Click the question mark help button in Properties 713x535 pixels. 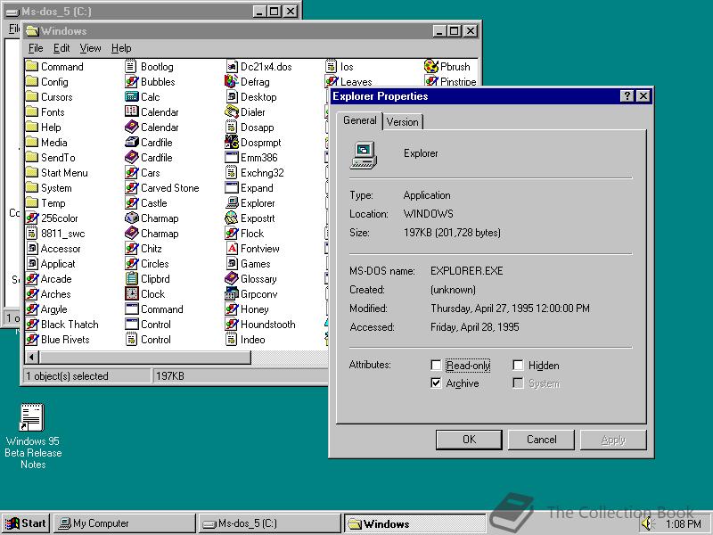(x=627, y=96)
